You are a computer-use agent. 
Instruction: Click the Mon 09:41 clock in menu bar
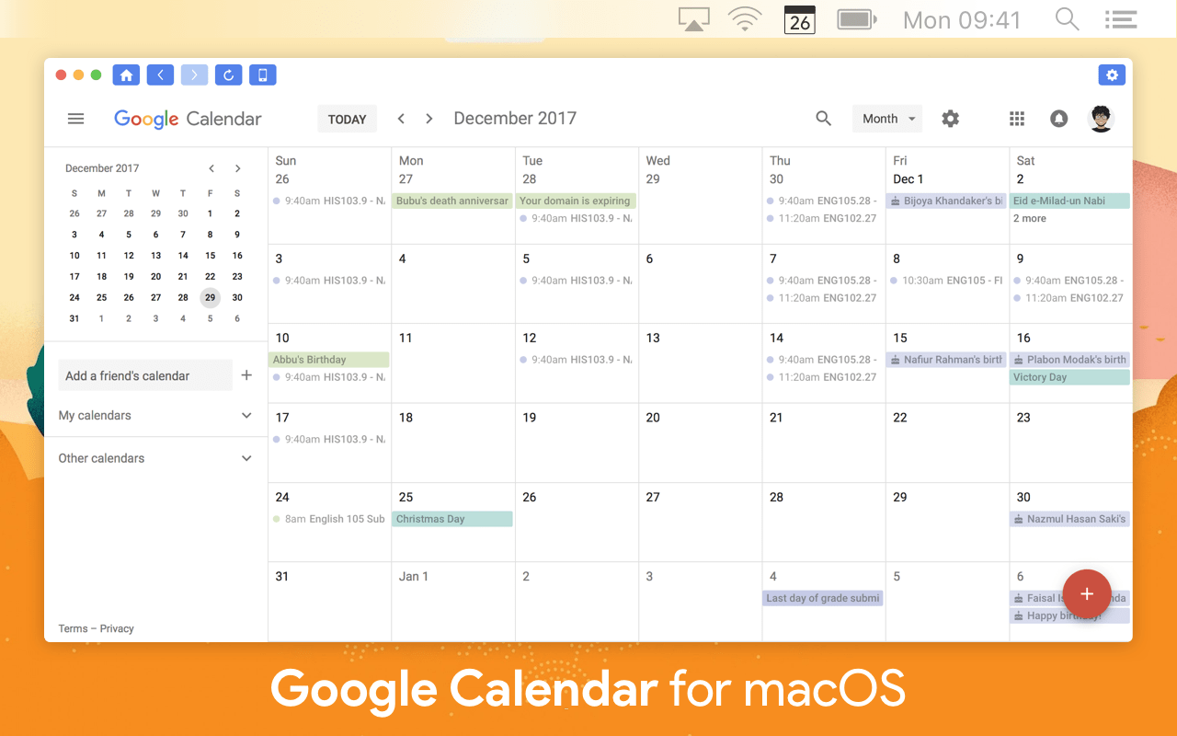click(962, 19)
